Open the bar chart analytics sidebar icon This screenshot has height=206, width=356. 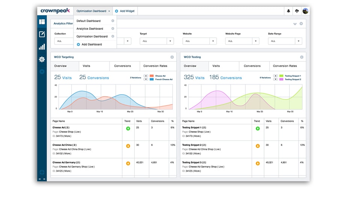pyautogui.click(x=42, y=47)
